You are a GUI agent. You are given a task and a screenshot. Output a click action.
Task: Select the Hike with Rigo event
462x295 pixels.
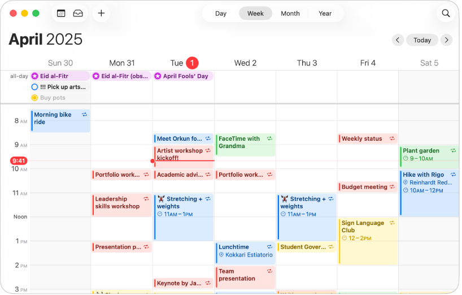pyautogui.click(x=429, y=192)
